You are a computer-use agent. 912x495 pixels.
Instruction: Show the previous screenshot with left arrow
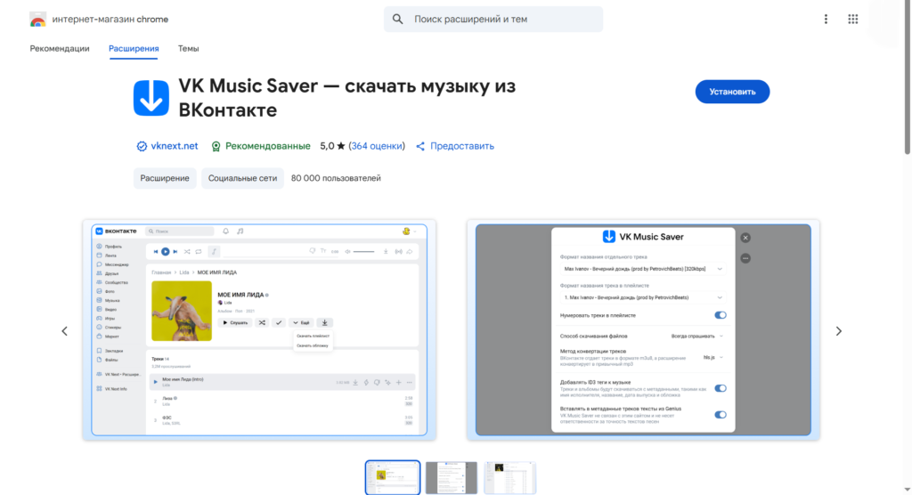click(x=64, y=331)
